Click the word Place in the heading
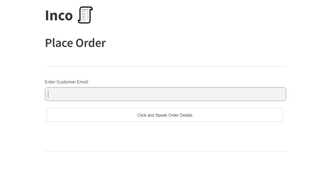This screenshot has width=327, height=169. (59, 43)
